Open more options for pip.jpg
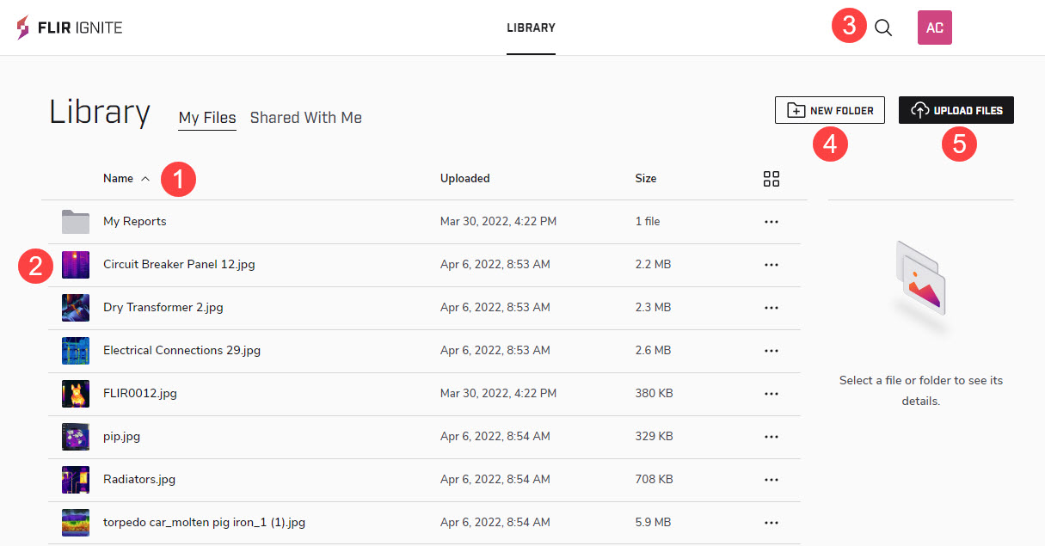The width and height of the screenshot is (1045, 546). tap(771, 437)
